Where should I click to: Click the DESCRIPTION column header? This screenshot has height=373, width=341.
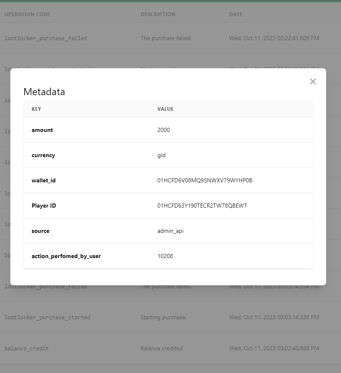[x=158, y=14]
